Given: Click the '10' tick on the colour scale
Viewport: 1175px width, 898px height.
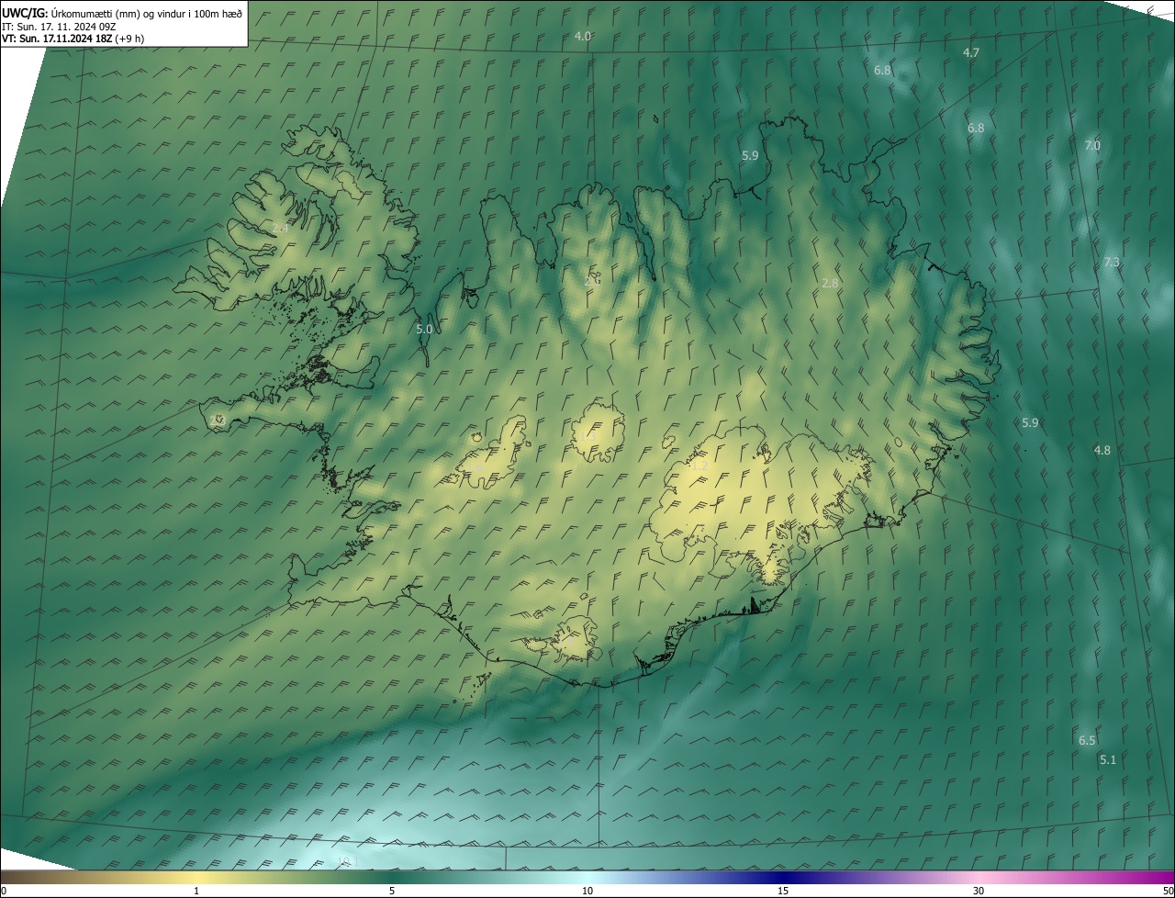Looking at the screenshot, I should (587, 891).
